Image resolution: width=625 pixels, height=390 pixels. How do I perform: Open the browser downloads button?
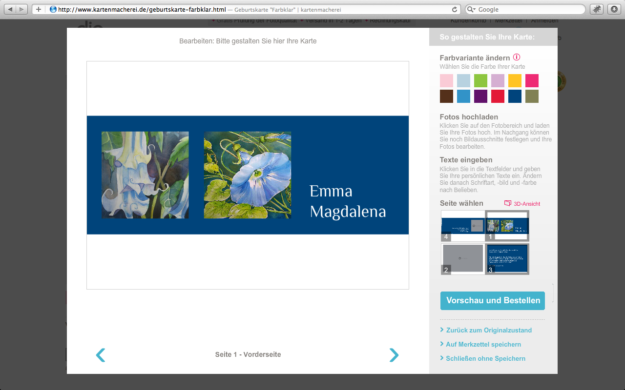click(613, 9)
